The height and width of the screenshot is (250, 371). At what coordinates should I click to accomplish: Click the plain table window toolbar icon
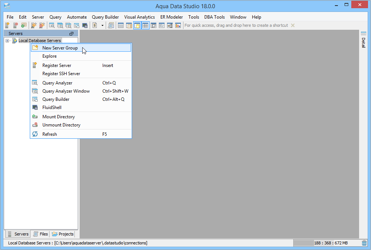[121, 25]
